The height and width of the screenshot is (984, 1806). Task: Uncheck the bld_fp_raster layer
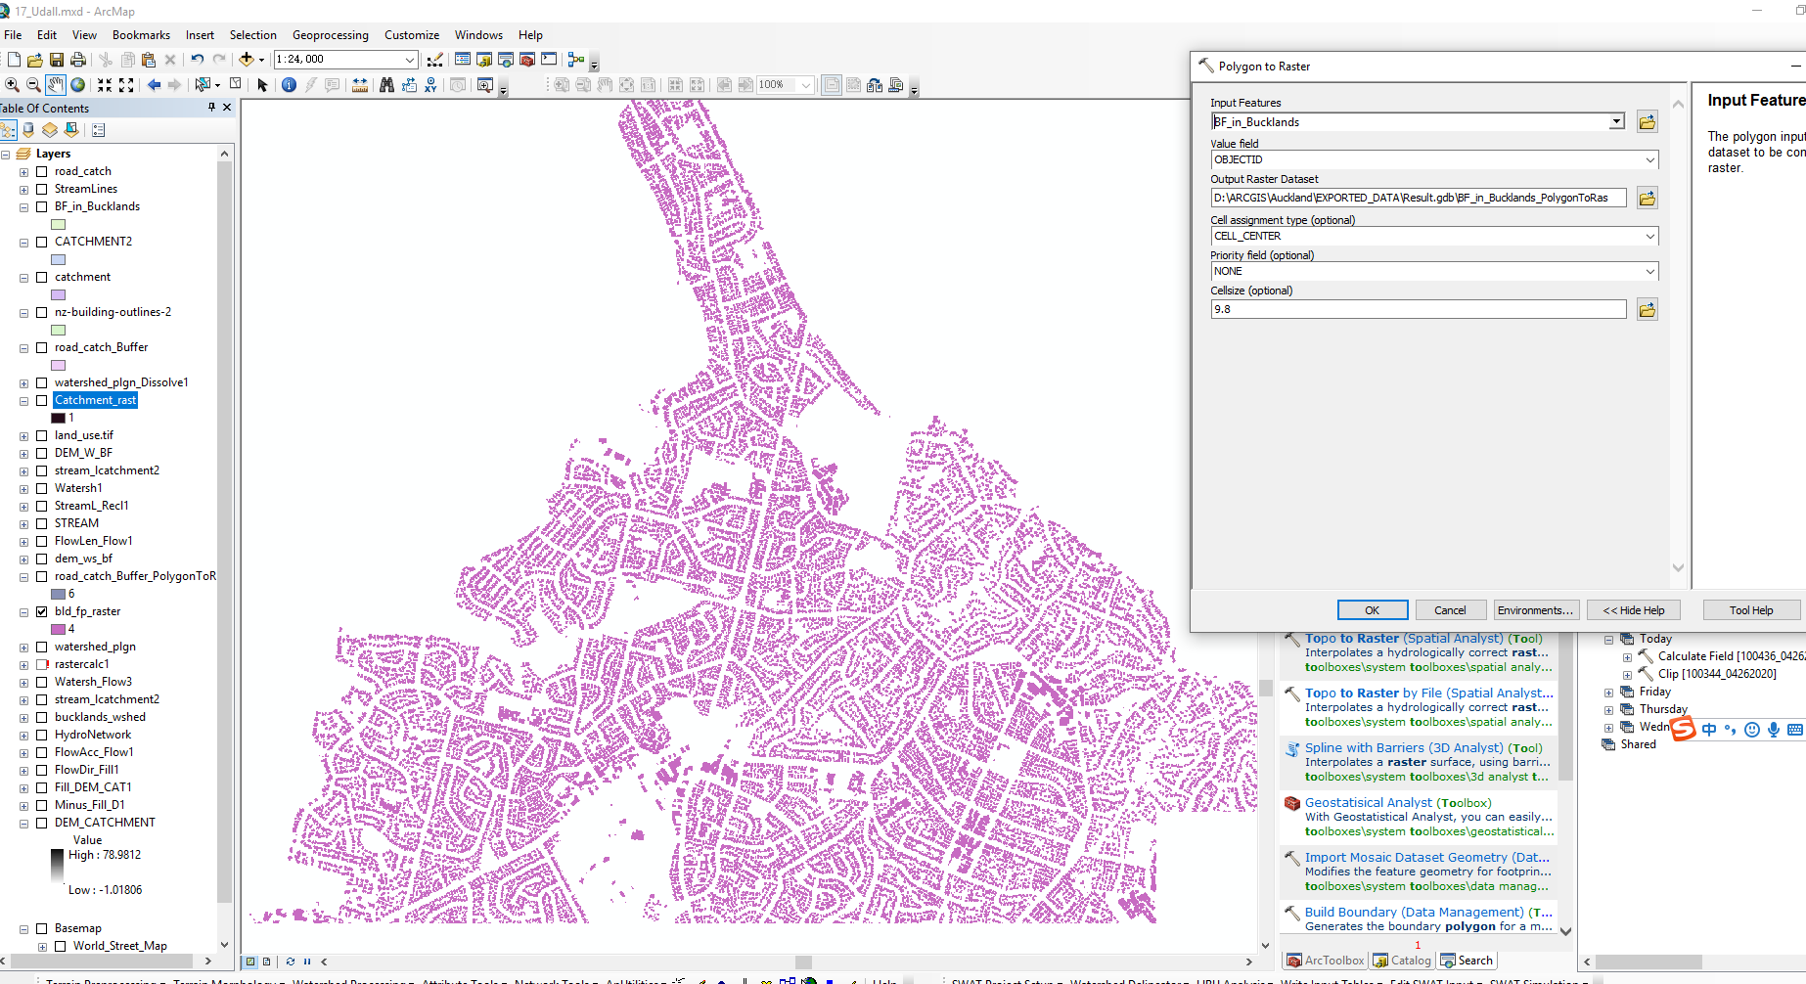[x=42, y=611]
